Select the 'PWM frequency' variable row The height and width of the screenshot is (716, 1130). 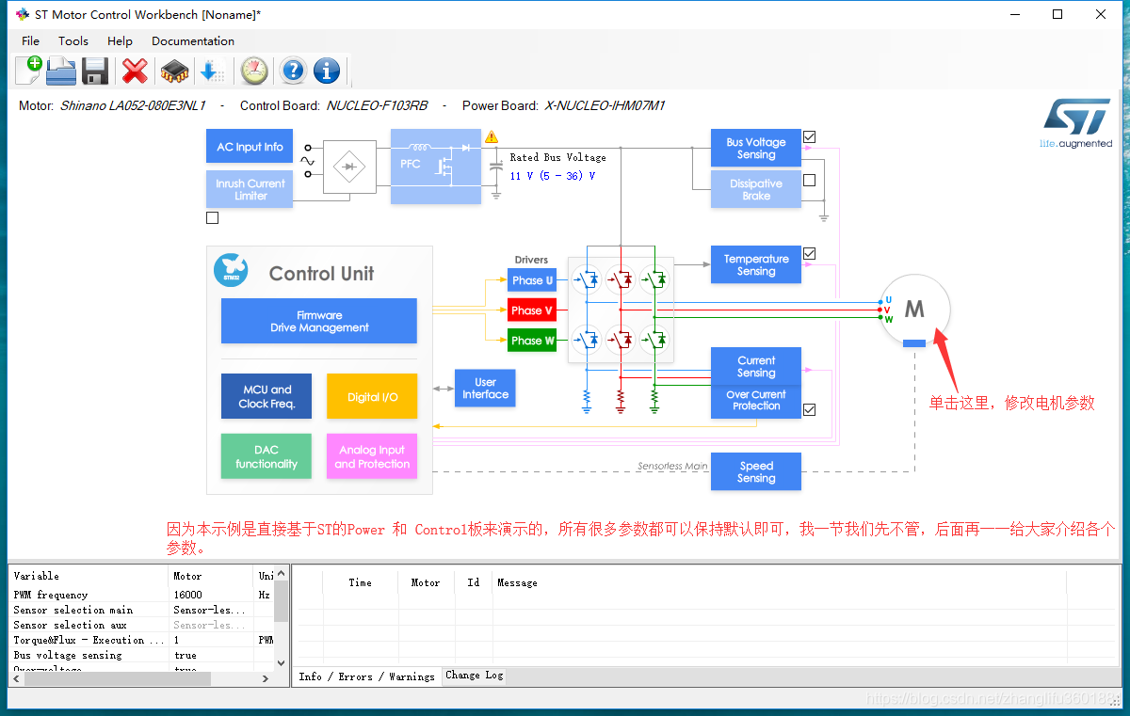click(x=141, y=595)
